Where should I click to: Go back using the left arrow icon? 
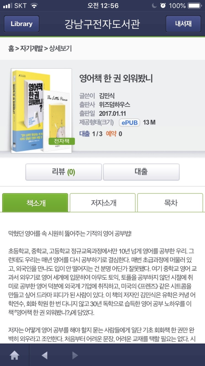pyautogui.click(x=44, y=355)
